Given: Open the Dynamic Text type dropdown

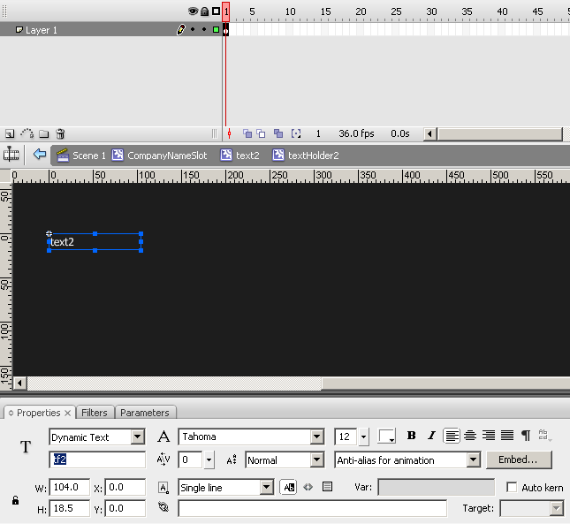Looking at the screenshot, I should click(x=137, y=437).
